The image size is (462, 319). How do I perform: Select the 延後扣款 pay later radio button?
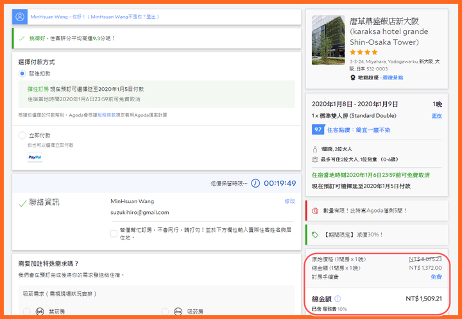tap(22, 73)
